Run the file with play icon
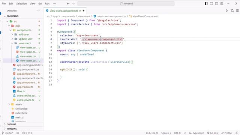This screenshot has height=135, width=240. pyautogui.click(x=227, y=10)
